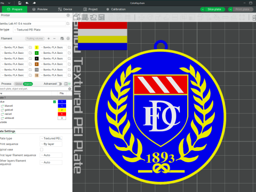Screen dimensions: 256x192
Task: Edit the Bambu Lab A1 printer preset
Action: click(x=68, y=23)
